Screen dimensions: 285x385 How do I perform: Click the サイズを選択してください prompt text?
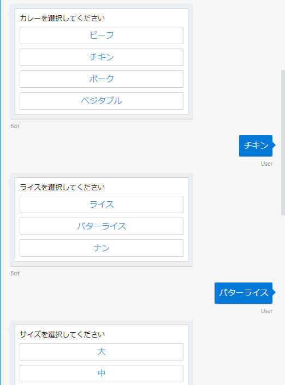pos(62,334)
